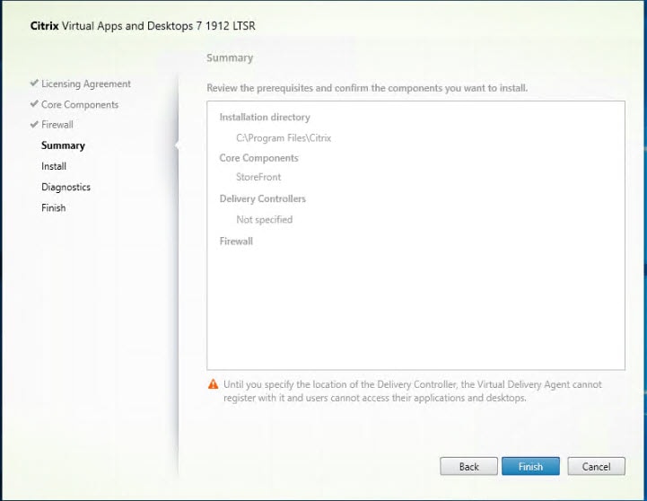This screenshot has height=501, width=647.
Task: Click the checkmark beside Firewall step
Action: tap(34, 124)
